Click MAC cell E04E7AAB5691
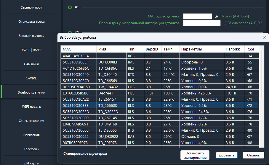269x165 pixels. click(x=79, y=124)
